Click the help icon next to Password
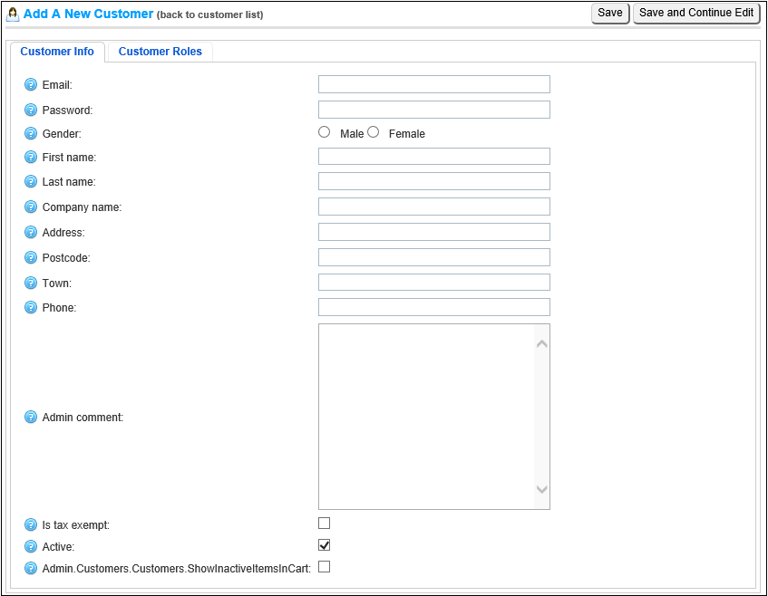768x596 pixels. point(31,111)
